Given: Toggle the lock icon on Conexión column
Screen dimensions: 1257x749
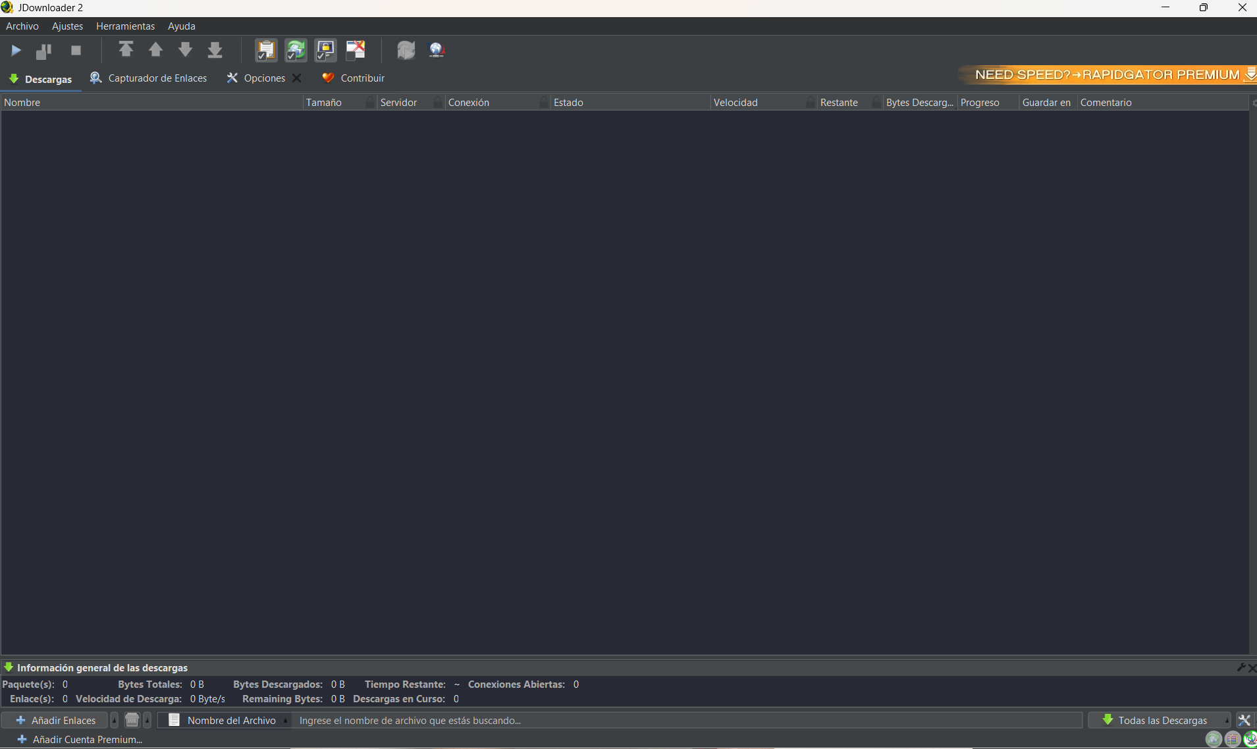Looking at the screenshot, I should [x=543, y=103].
